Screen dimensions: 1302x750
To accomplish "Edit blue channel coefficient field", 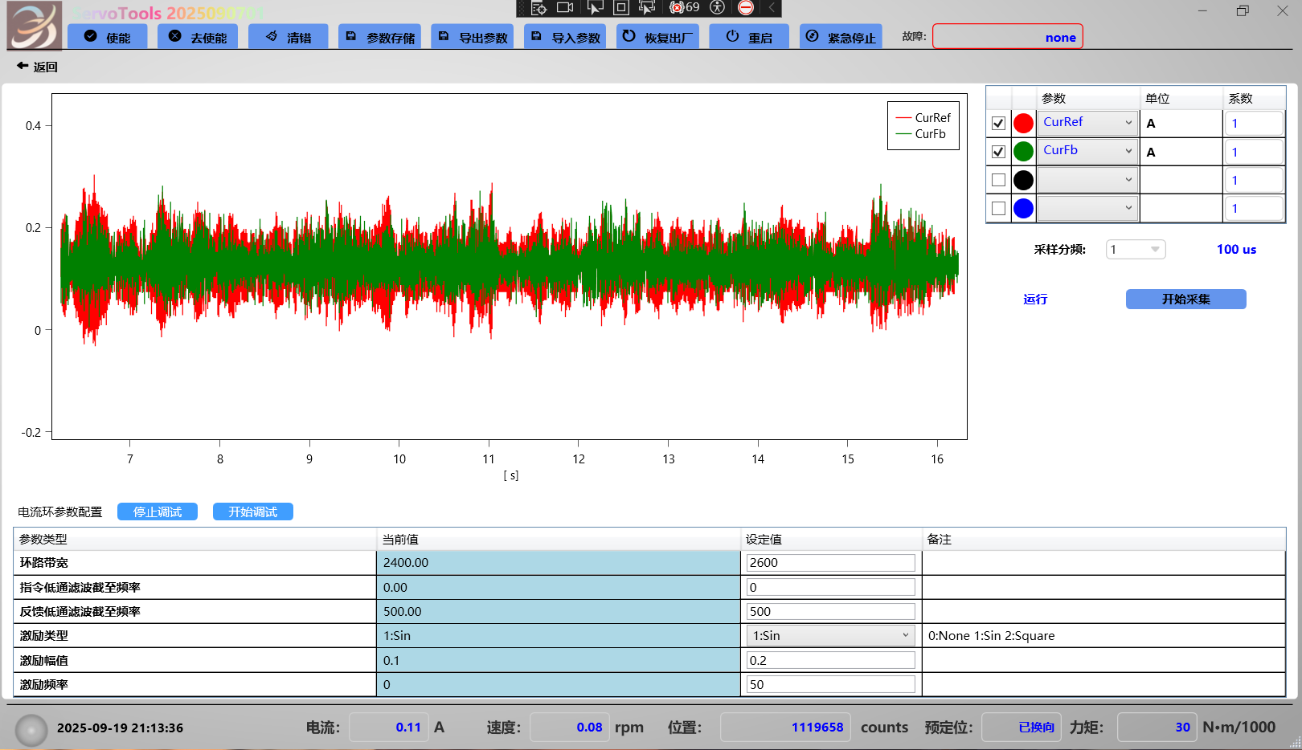I will pyautogui.click(x=1254, y=208).
